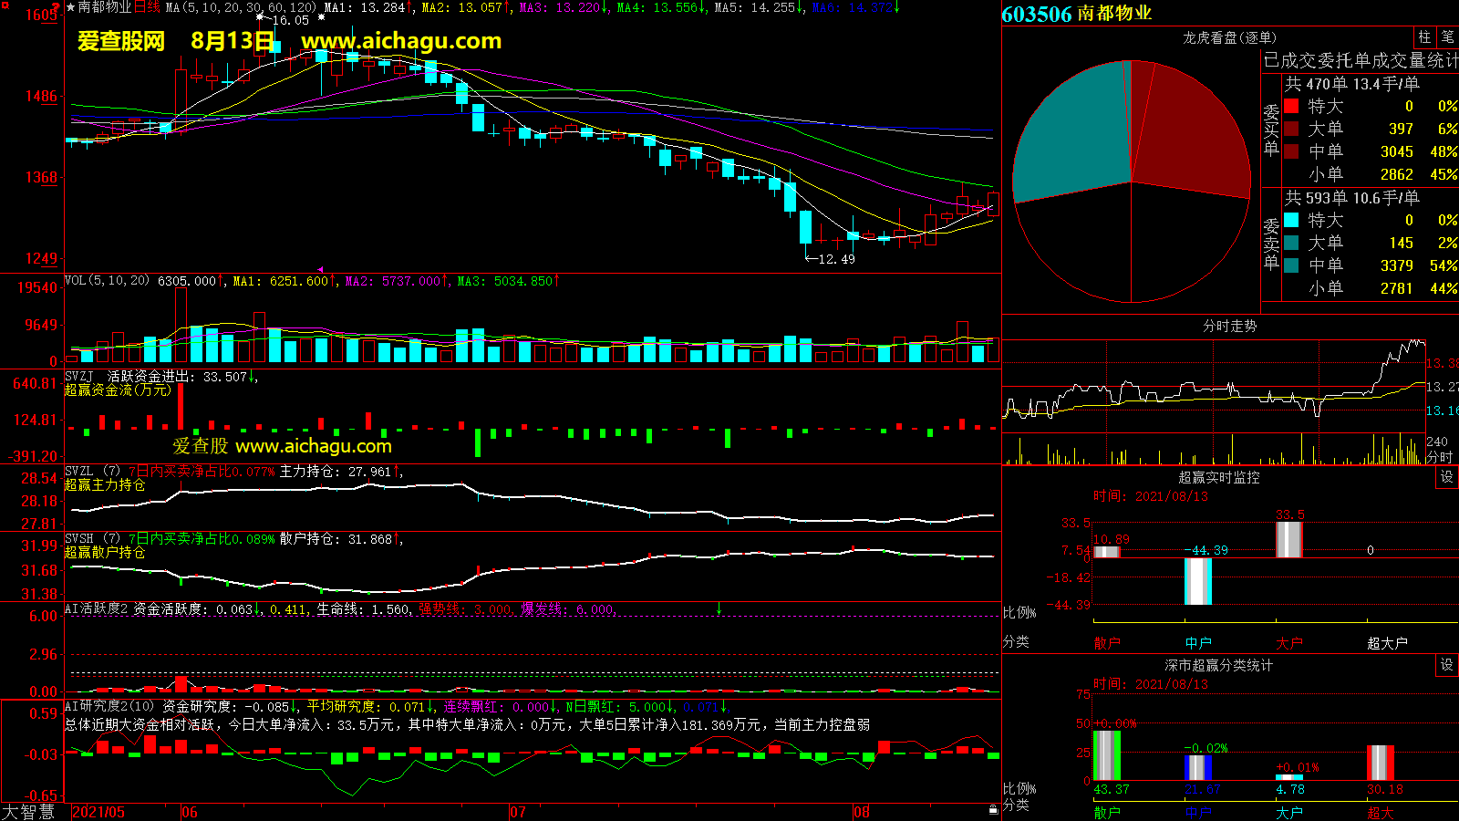Switch order view to 柱 (bar) mode

[x=1424, y=37]
